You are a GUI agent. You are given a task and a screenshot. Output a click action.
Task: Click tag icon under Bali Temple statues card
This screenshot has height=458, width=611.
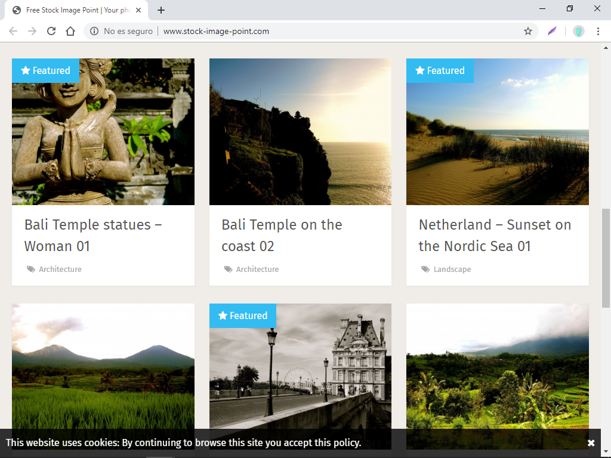[x=31, y=269]
